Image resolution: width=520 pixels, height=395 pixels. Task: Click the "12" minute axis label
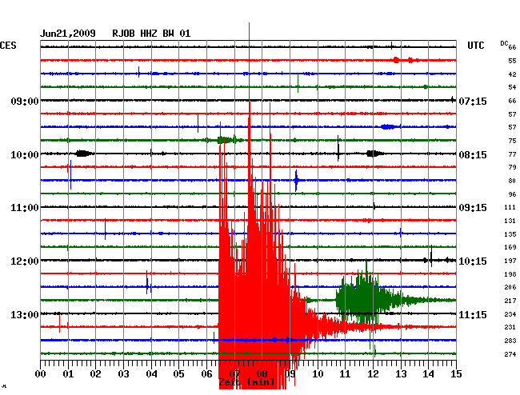[373, 374]
